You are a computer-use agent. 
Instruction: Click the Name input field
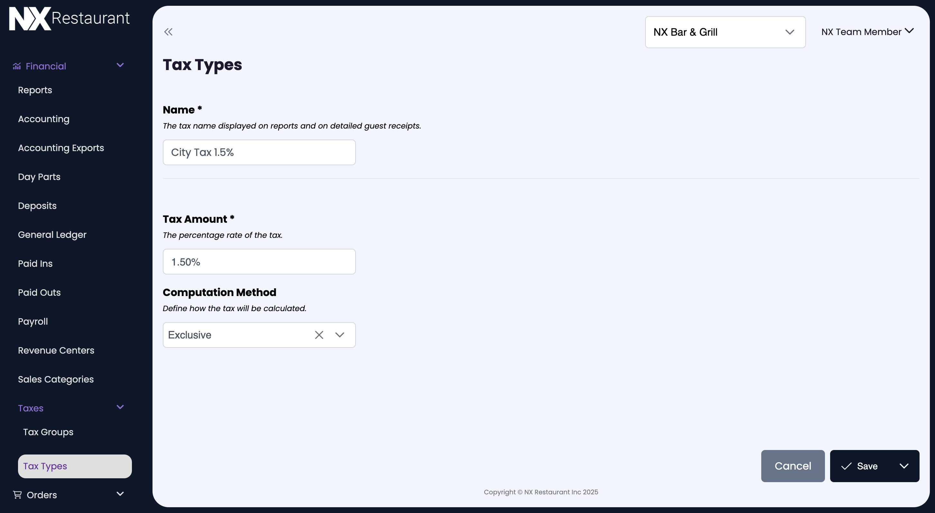[259, 152]
